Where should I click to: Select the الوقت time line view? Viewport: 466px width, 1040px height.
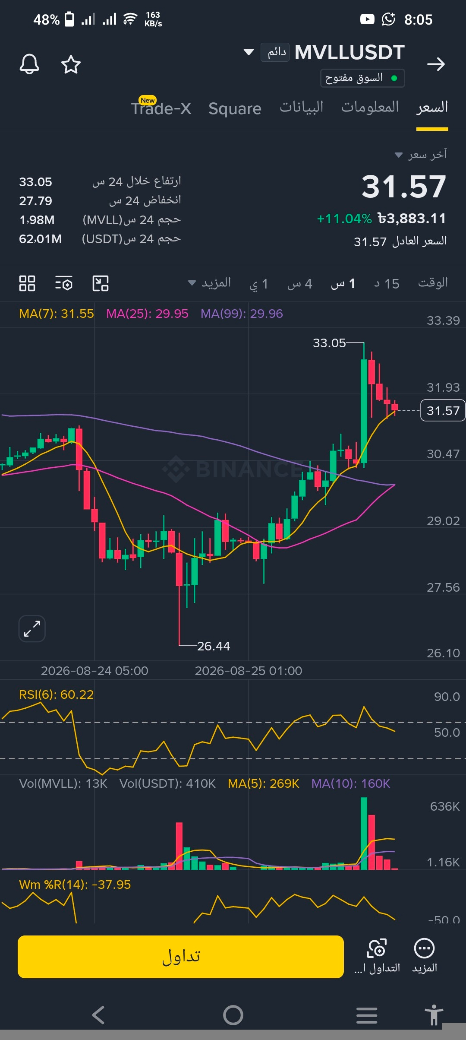click(433, 283)
